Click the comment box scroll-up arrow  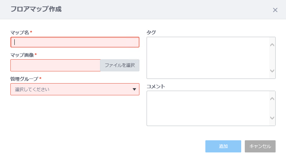tap(272, 99)
